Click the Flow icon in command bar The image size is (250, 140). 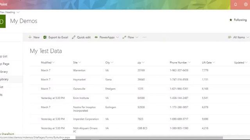point(124,37)
